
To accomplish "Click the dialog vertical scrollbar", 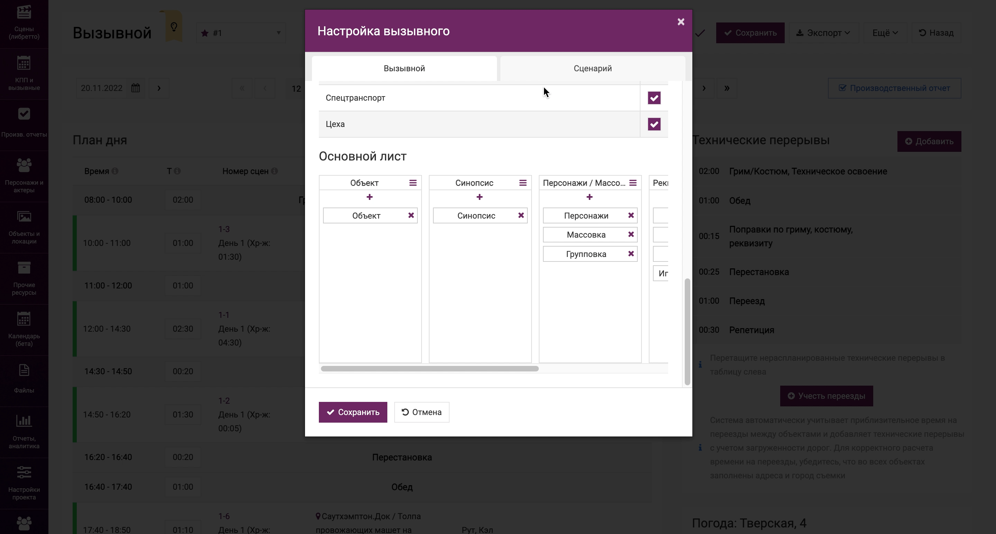I will click(687, 331).
